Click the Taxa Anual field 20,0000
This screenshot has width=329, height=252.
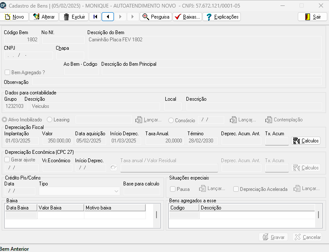click(x=164, y=141)
